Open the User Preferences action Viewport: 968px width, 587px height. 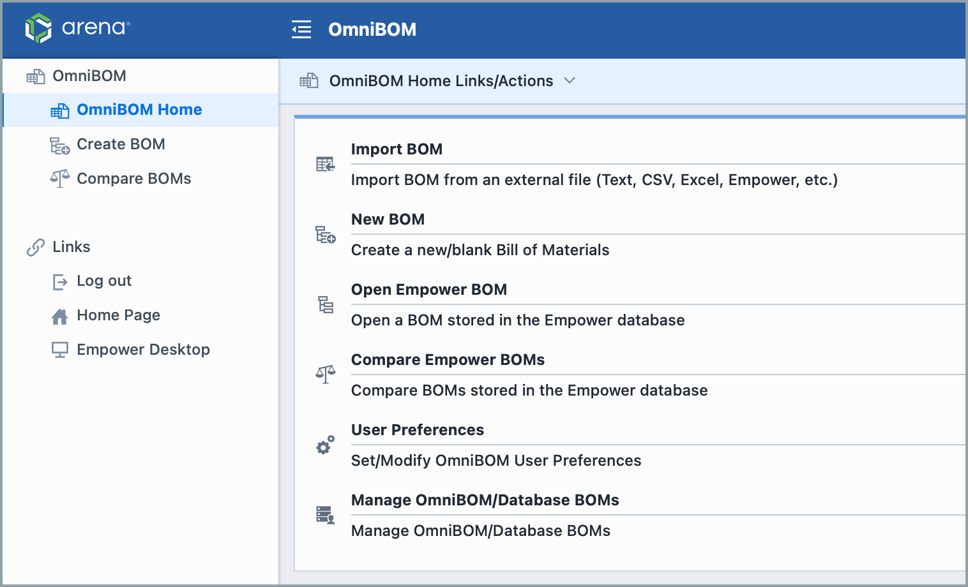418,430
